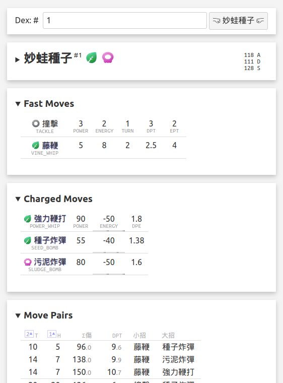Sort move pairs by Σ傷 column header
The image size is (283, 383).
point(87,336)
